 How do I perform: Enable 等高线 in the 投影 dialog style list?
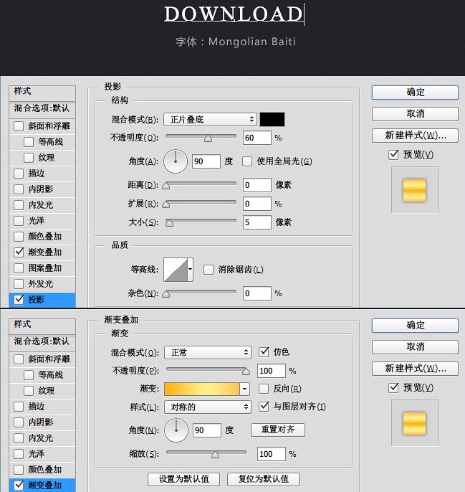tap(29, 142)
